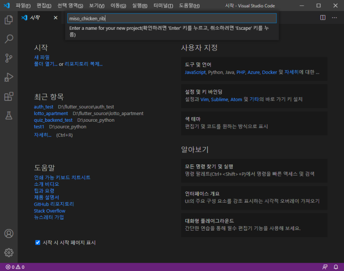Screen dimensions: 344x271
Task: Open the GitHub 리포지토리 link
Action: point(54,204)
